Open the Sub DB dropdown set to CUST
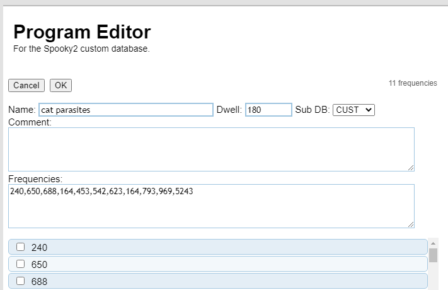Screen dimensions: 448x290 point(353,110)
